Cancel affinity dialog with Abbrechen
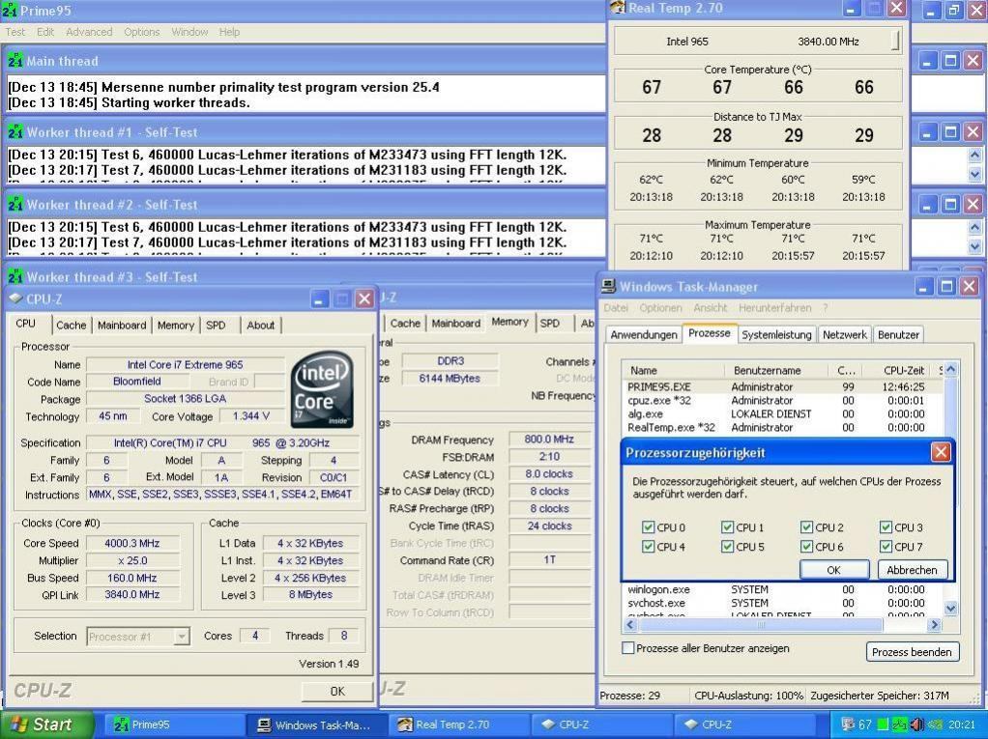 (x=912, y=570)
